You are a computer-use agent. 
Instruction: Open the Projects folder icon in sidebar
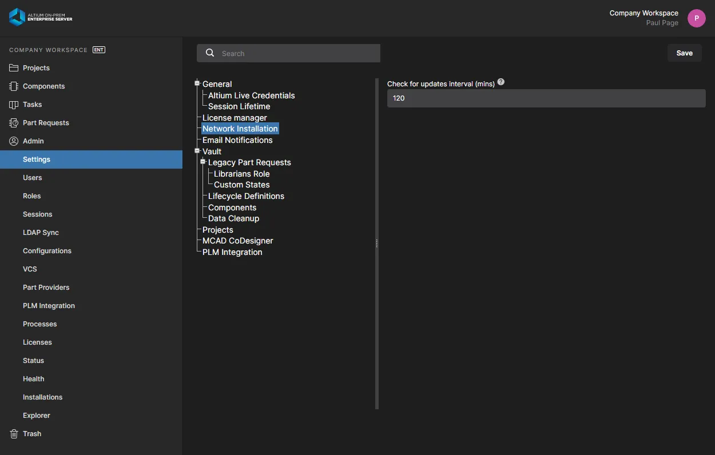[x=14, y=68]
